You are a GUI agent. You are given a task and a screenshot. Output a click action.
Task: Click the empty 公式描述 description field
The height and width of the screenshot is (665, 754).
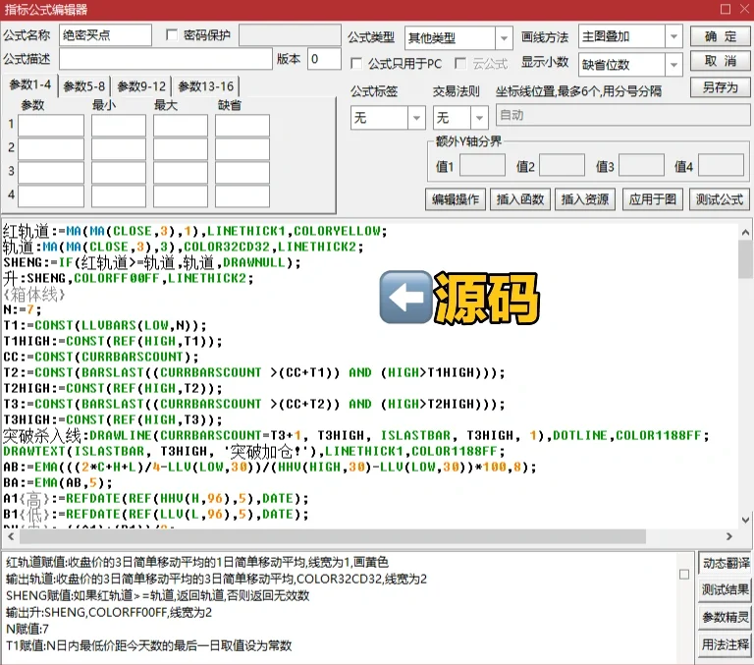pyautogui.click(x=166, y=59)
